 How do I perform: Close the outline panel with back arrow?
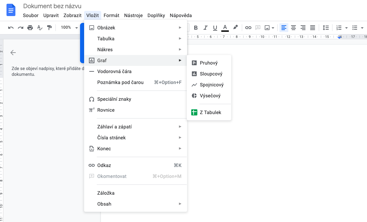click(13, 53)
